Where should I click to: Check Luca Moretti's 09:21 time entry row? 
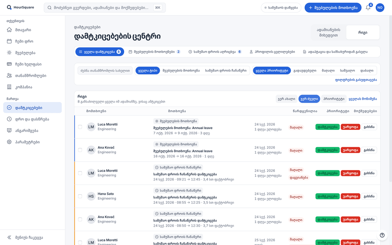tap(80, 173)
